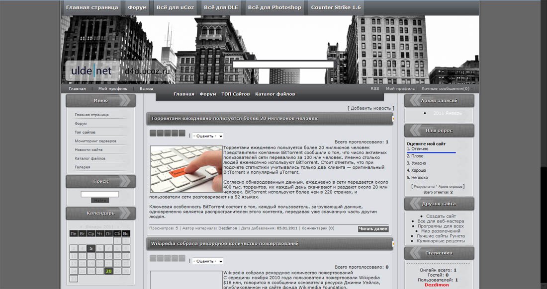Click the Читать далее button
The width and height of the screenshot is (547, 289).
(x=373, y=229)
